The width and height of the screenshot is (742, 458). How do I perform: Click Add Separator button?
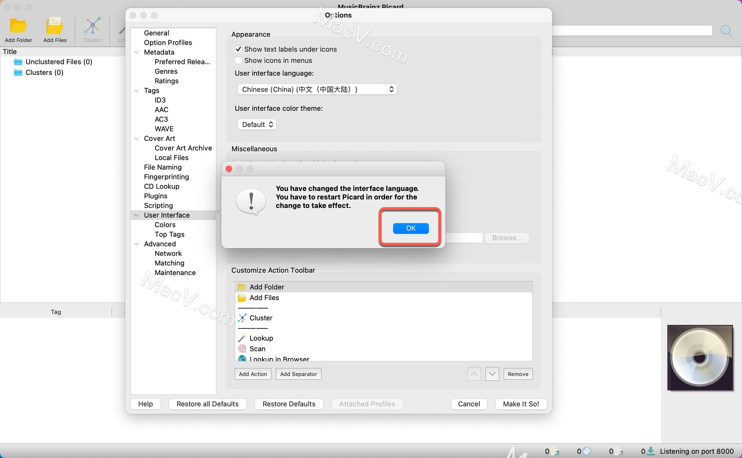299,374
